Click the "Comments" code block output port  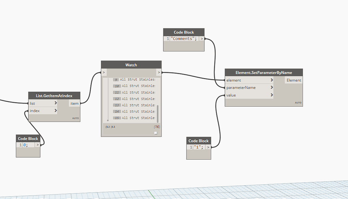202,39
